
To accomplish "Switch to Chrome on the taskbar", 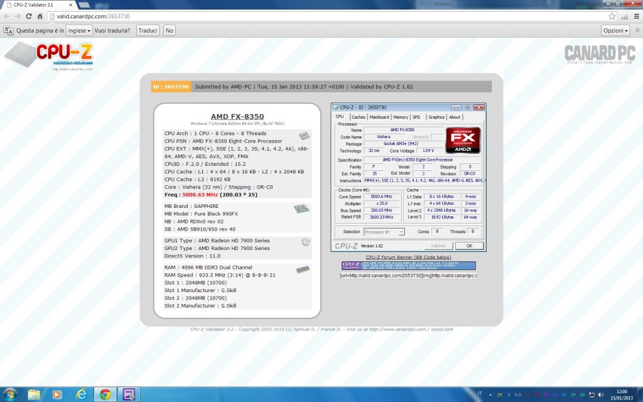I will [105, 394].
